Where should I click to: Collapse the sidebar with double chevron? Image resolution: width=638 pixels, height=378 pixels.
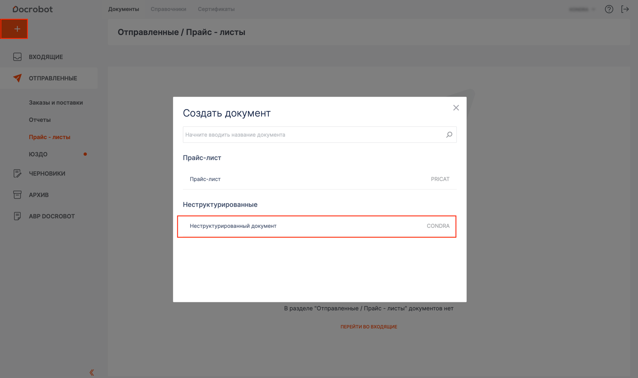[x=92, y=372]
